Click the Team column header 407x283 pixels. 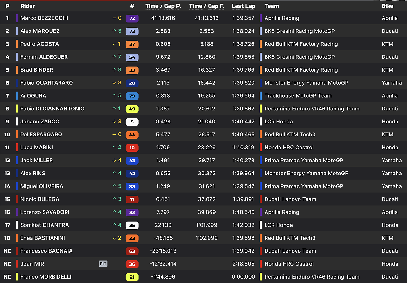pyautogui.click(x=272, y=6)
